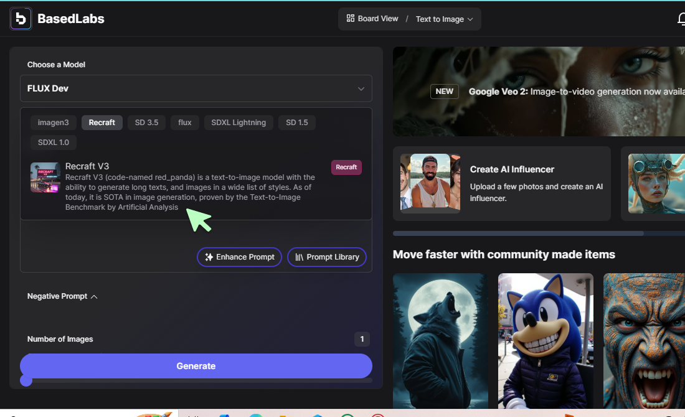Viewport: 685px width, 417px height.
Task: Select the SD 3.5 model filter
Action: pyautogui.click(x=146, y=122)
